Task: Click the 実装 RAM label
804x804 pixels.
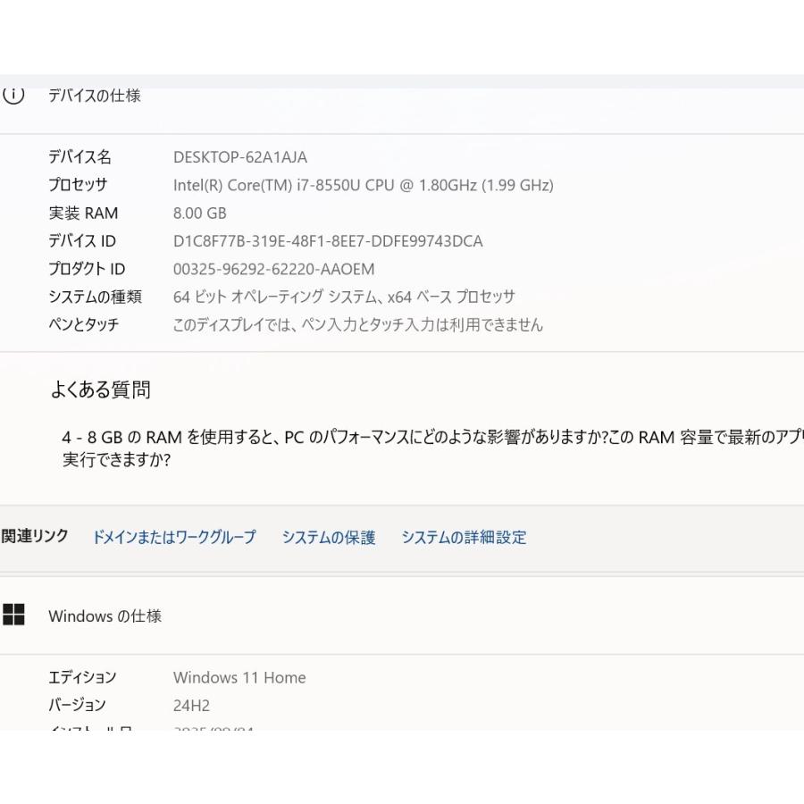Action: pyautogui.click(x=83, y=213)
